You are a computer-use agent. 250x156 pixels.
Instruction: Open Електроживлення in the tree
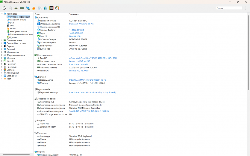tap(19, 31)
